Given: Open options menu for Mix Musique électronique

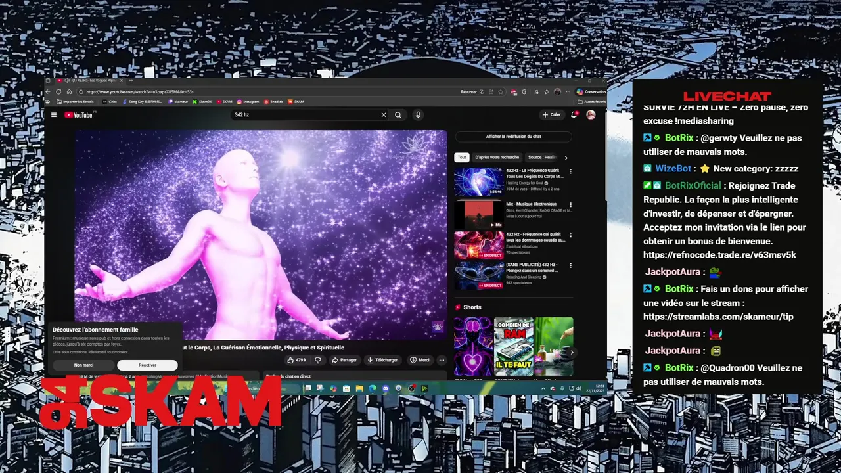Looking at the screenshot, I should (x=570, y=204).
